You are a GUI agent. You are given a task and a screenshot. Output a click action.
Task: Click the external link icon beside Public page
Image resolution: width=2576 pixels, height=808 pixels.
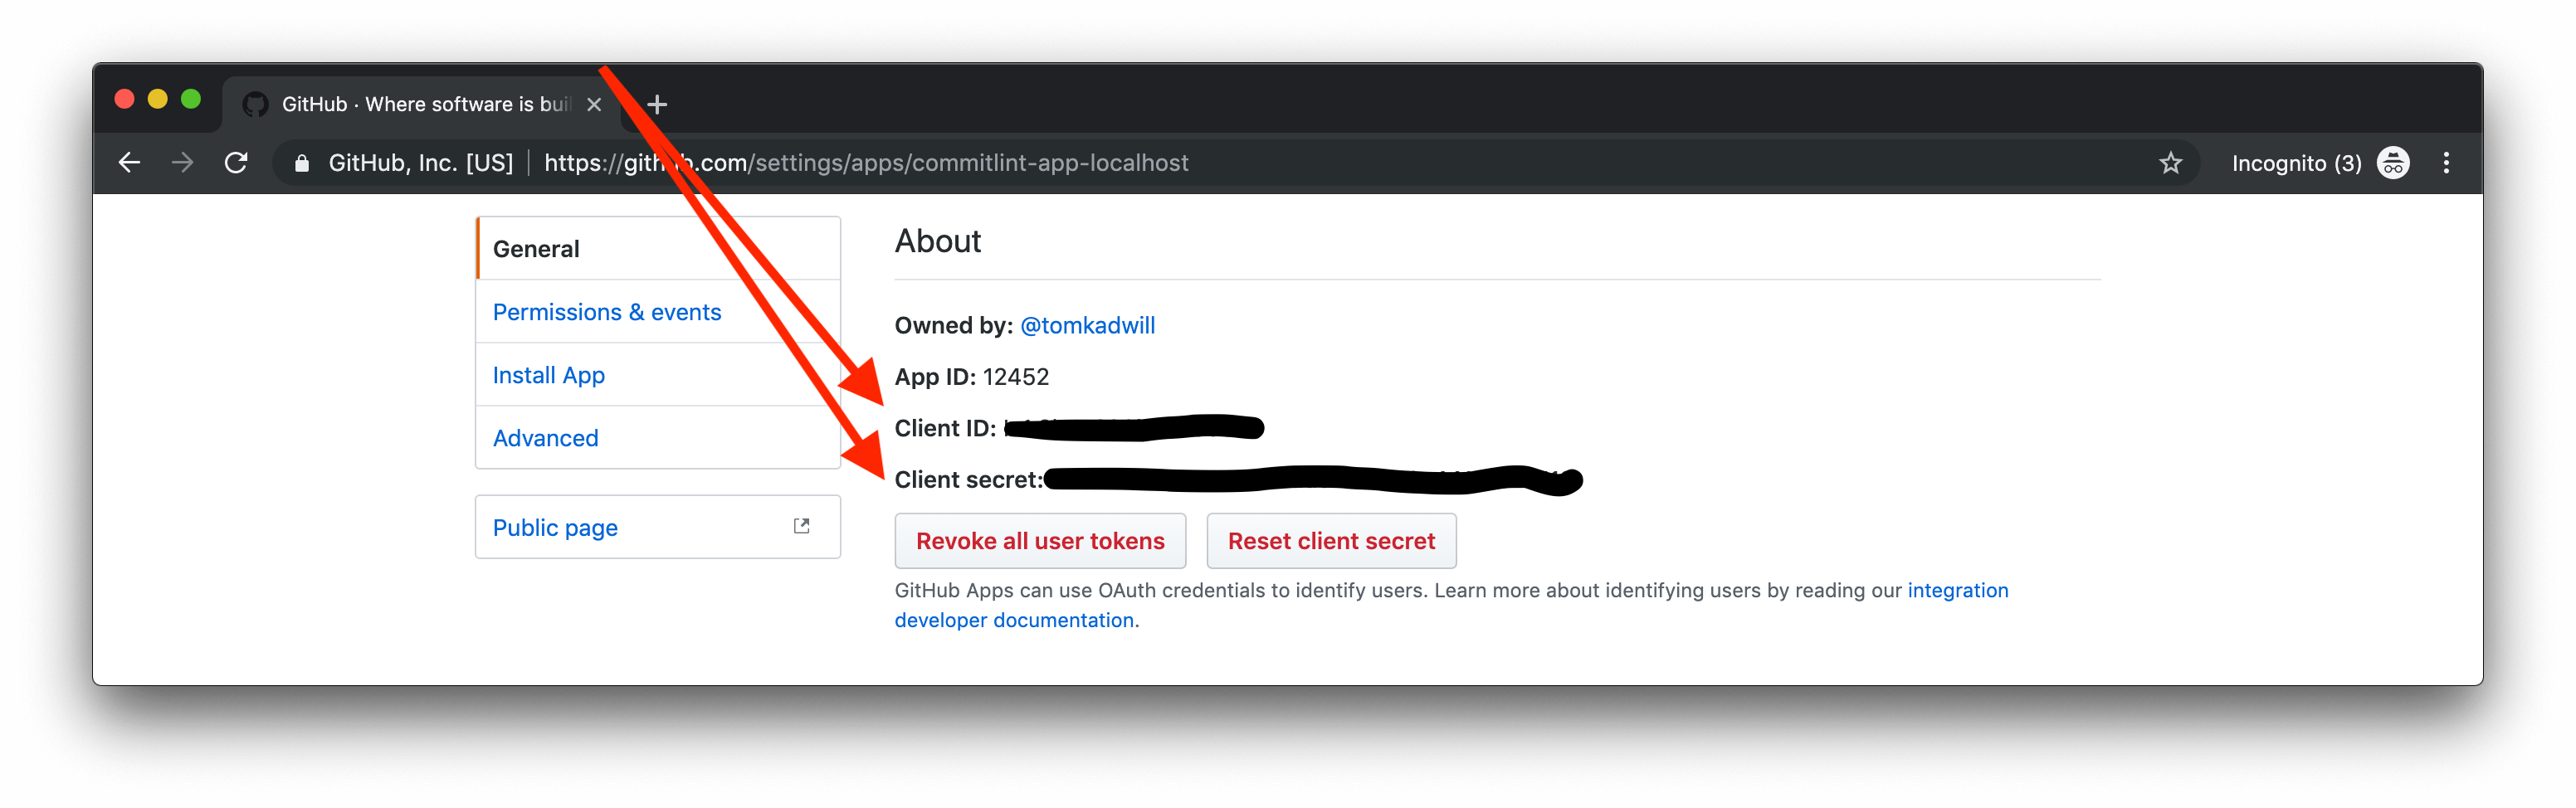pyautogui.click(x=801, y=526)
